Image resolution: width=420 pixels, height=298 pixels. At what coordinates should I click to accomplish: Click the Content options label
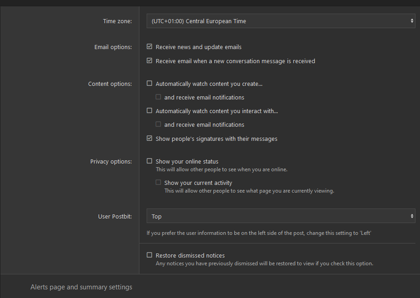110,84
